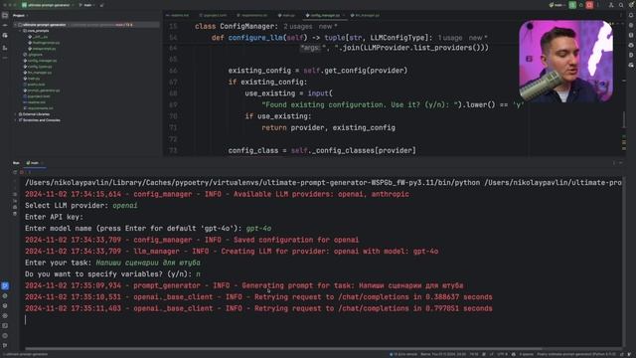Open IDE settings gear in the top-right corner
636x358 pixels.
[630, 5]
